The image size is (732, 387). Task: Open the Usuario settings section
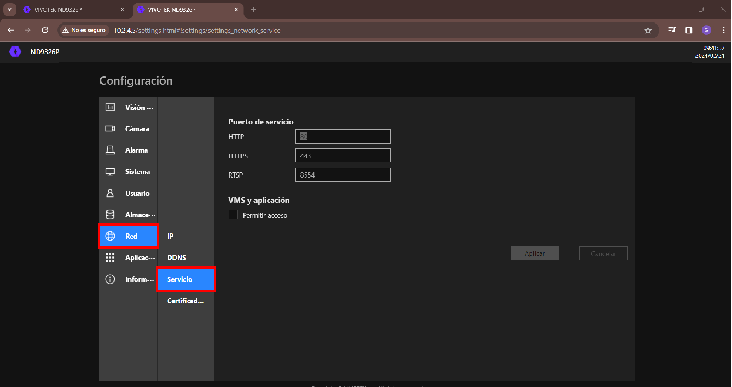129,193
